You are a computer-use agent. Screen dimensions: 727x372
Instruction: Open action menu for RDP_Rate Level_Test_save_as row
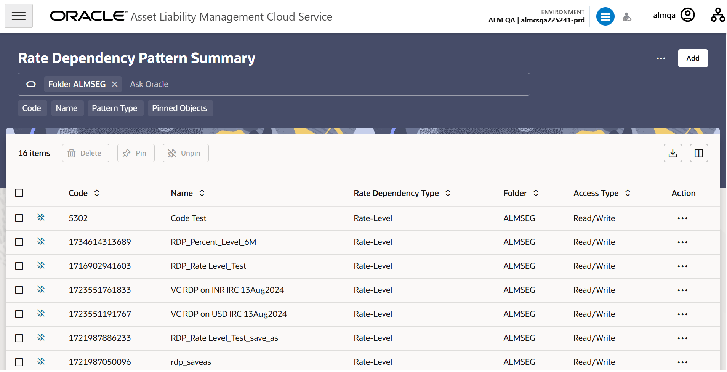pyautogui.click(x=682, y=338)
